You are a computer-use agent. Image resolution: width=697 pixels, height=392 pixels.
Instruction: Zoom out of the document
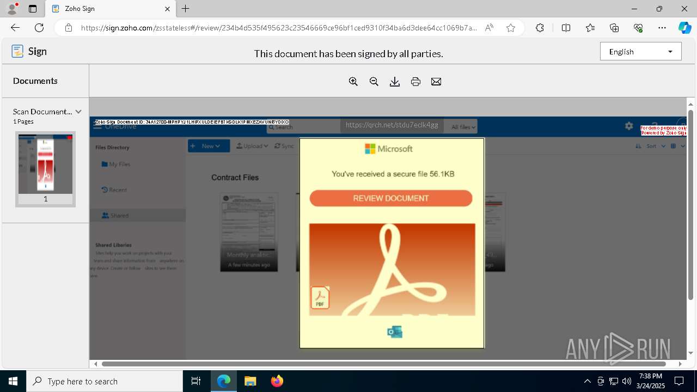374,82
